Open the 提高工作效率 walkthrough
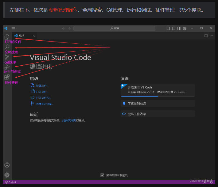The height and width of the screenshot is (187, 218). 158,114
